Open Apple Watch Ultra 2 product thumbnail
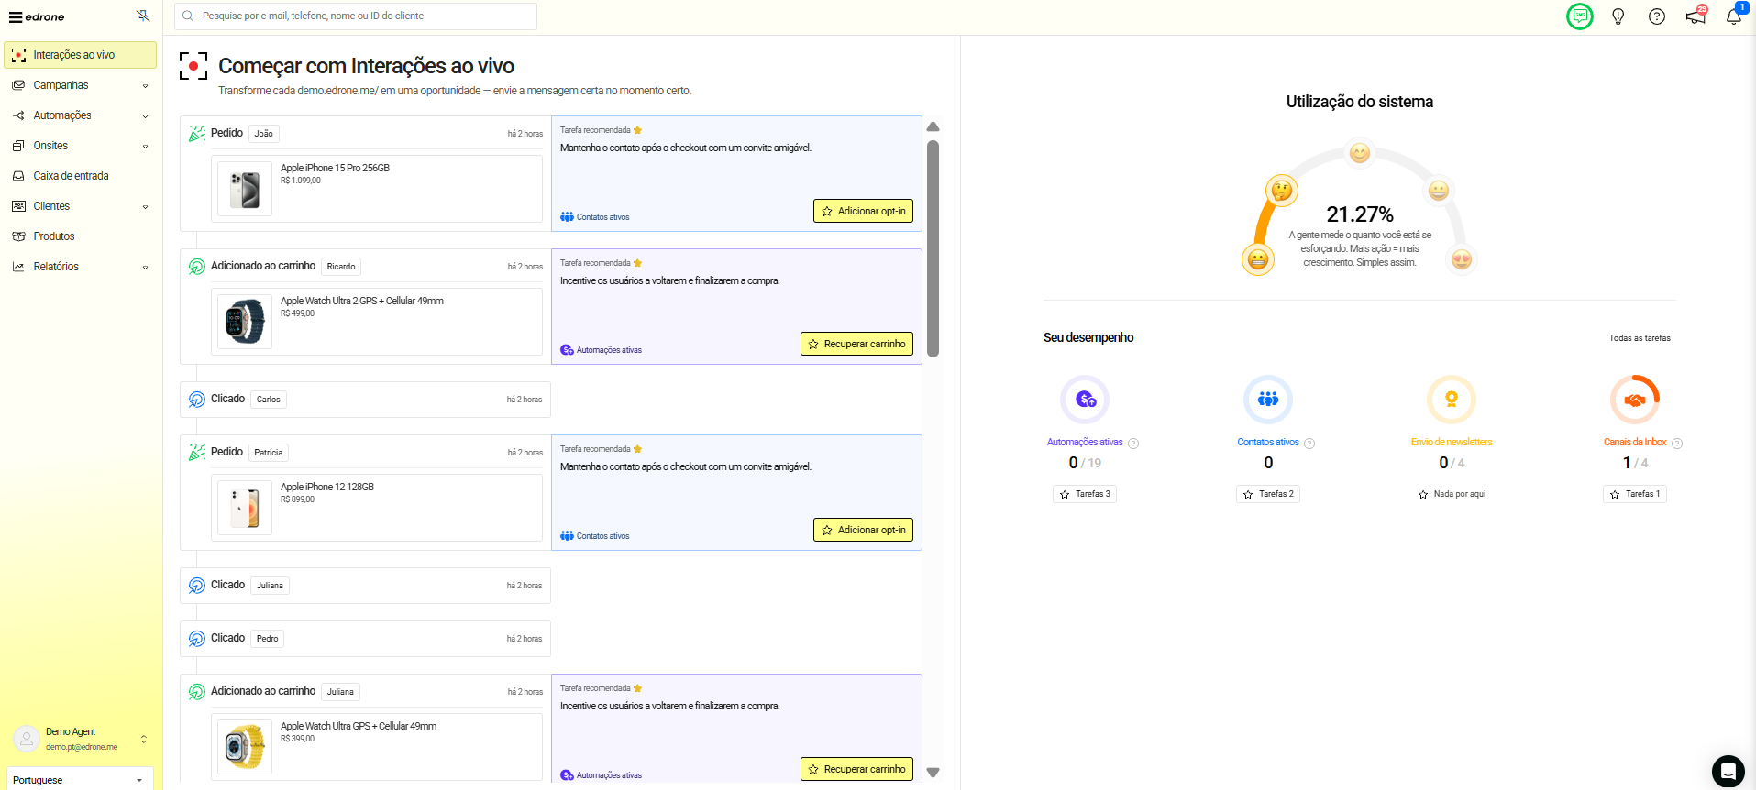Viewport: 1756px width, 790px height. (x=245, y=323)
